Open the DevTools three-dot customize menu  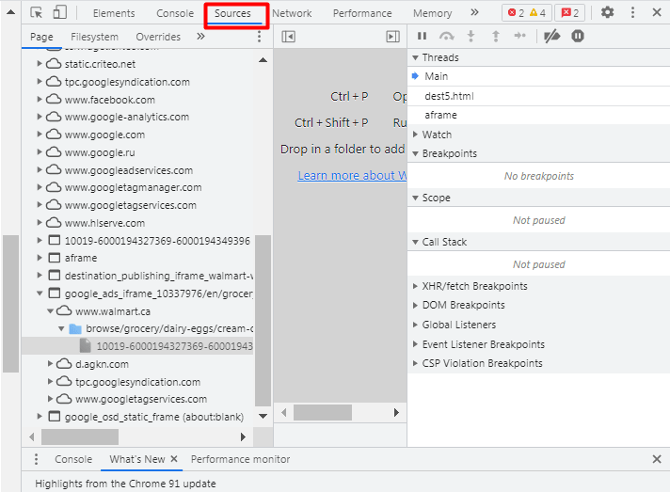click(x=632, y=12)
